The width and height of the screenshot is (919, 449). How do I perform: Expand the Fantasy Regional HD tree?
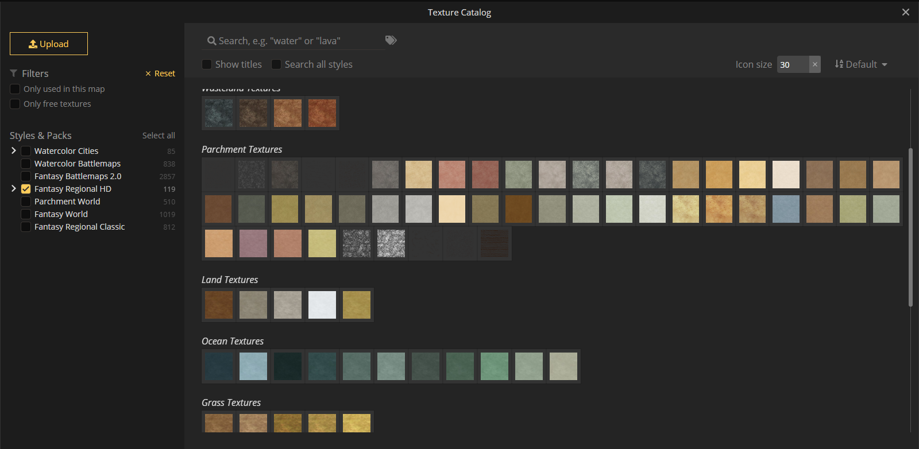tap(14, 188)
